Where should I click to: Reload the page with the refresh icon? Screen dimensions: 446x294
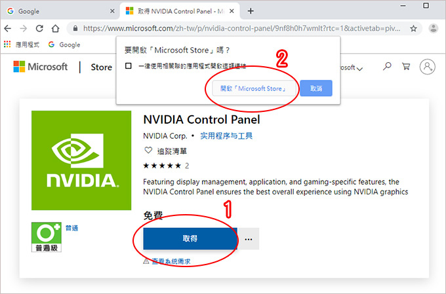[39, 28]
